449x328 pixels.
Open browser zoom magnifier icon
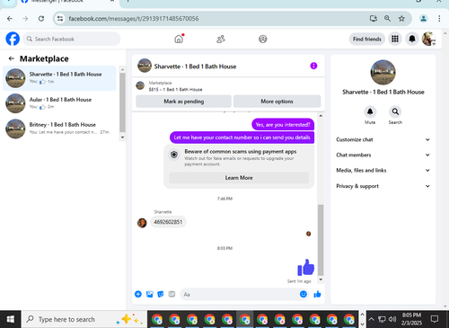point(387,19)
